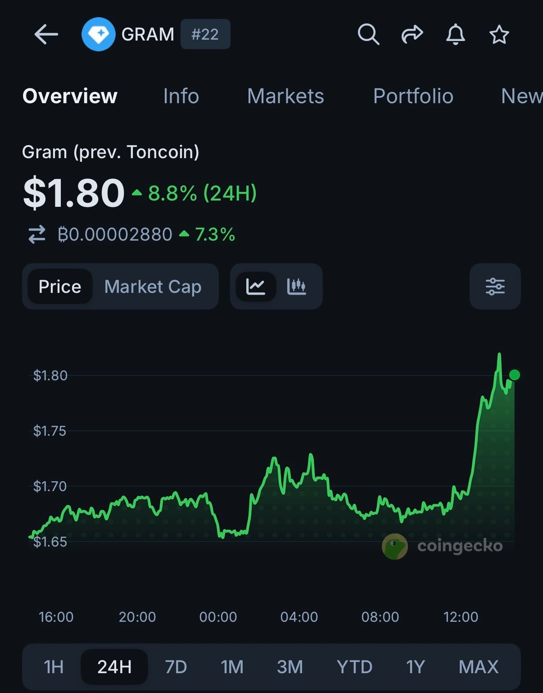Switch to the Markets tab
Image resolution: width=543 pixels, height=693 pixels.
click(285, 96)
